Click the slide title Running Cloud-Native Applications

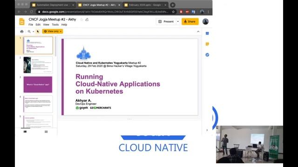118,84
